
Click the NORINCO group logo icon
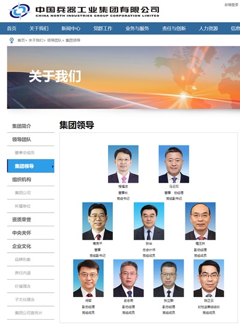(20, 11)
